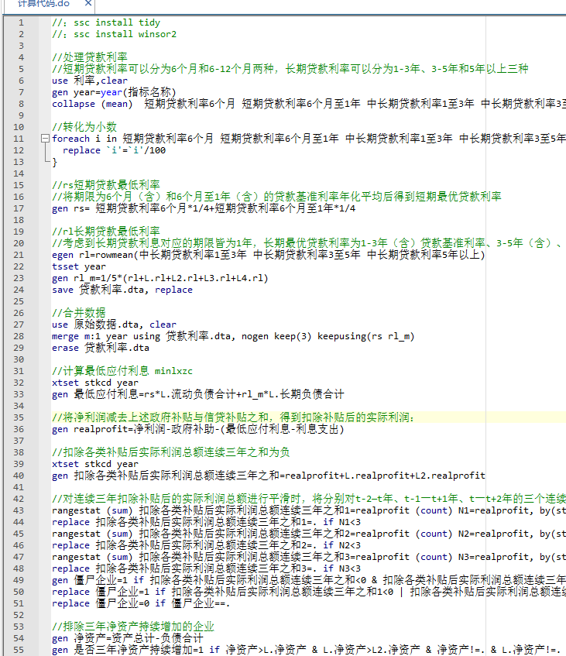This screenshot has width=566, height=656.
Task: Click the comment '//合并数据'
Action: [x=79, y=313]
